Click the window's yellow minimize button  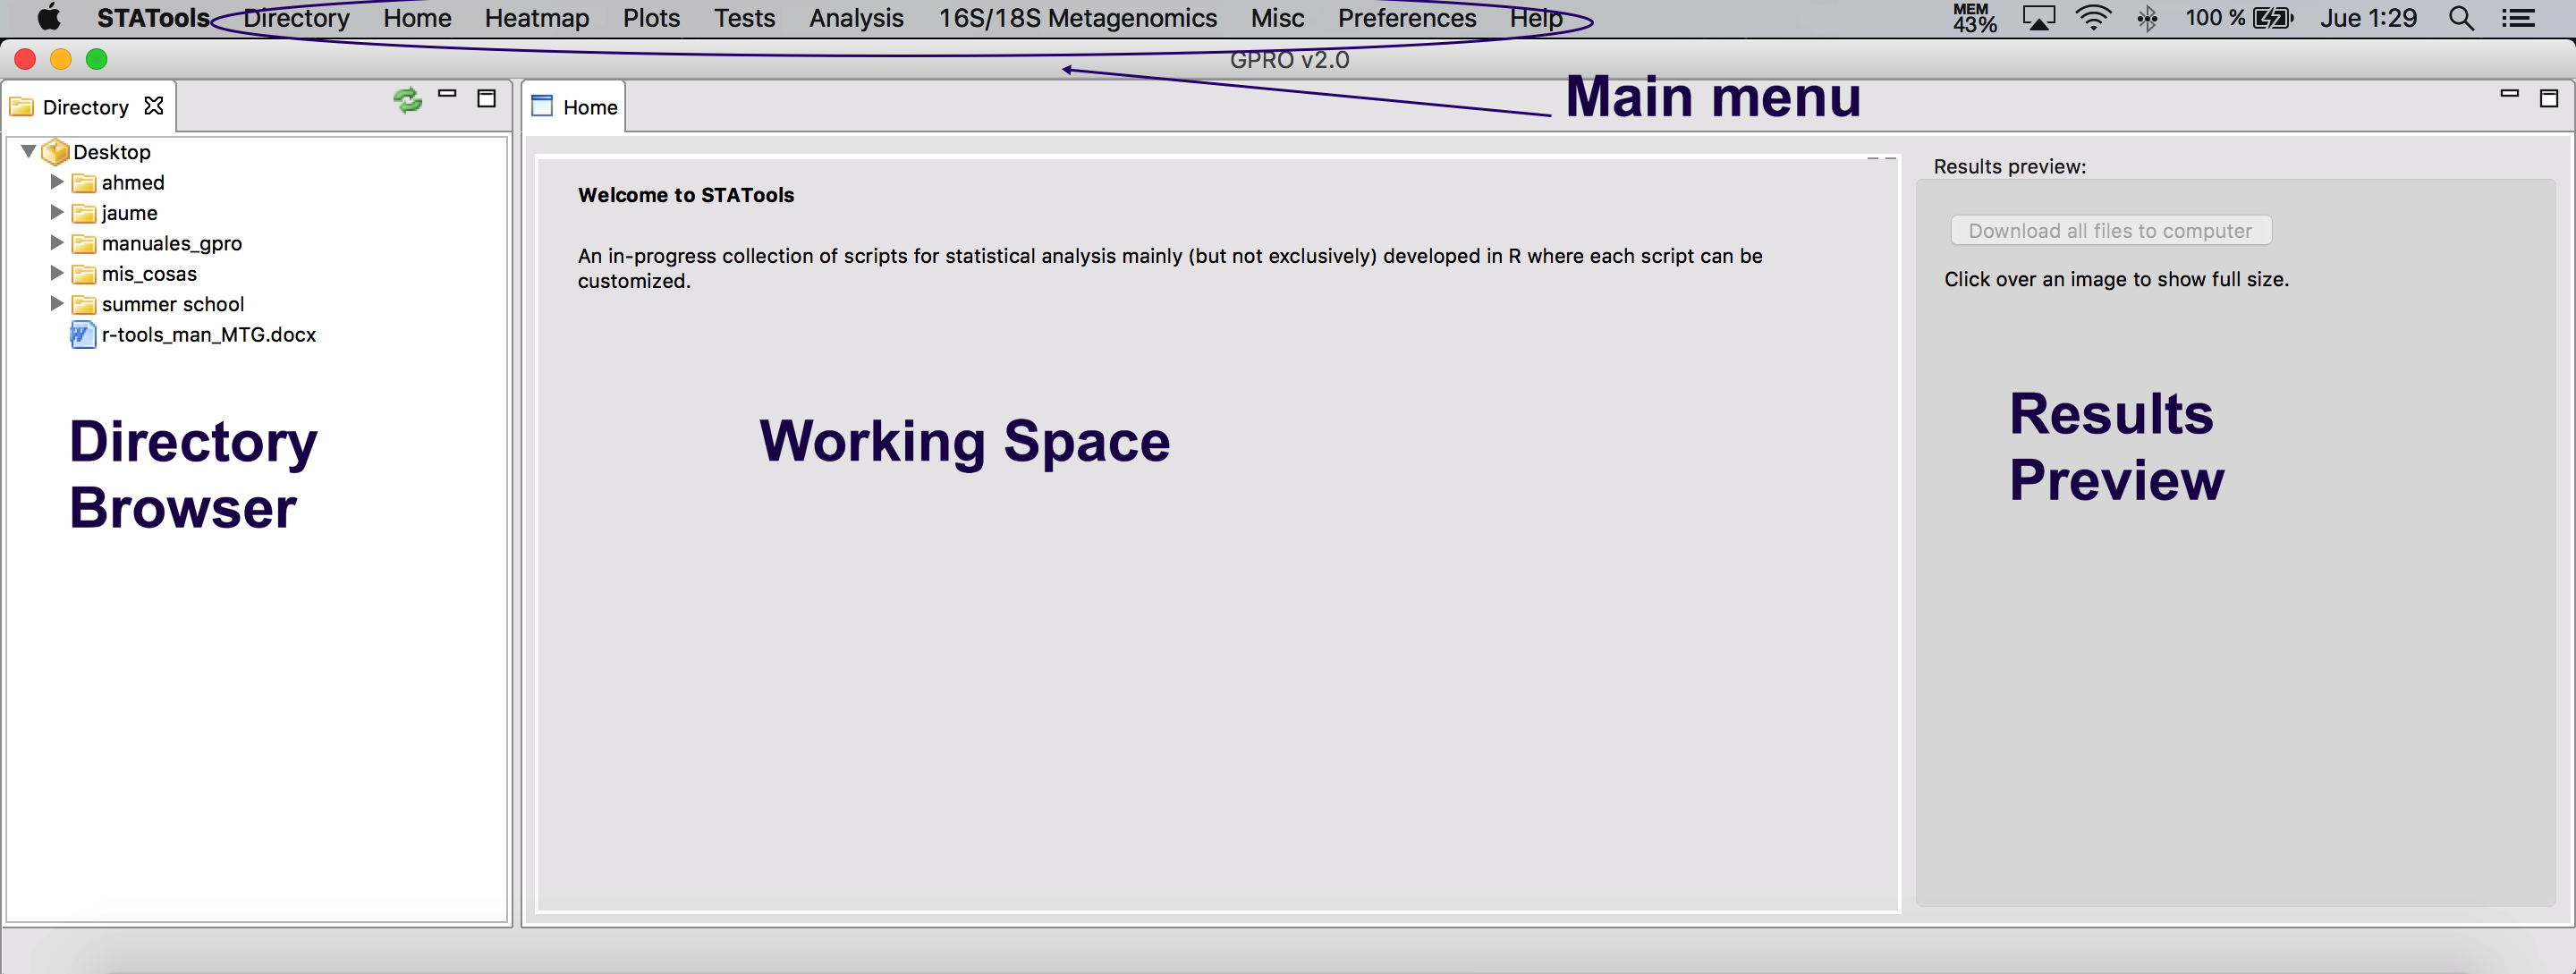[60, 59]
